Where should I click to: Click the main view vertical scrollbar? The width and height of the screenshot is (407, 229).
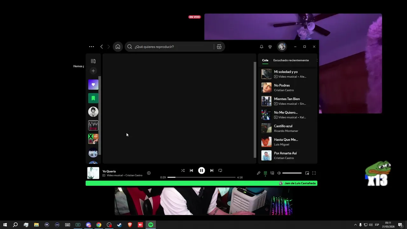[x=255, y=110]
